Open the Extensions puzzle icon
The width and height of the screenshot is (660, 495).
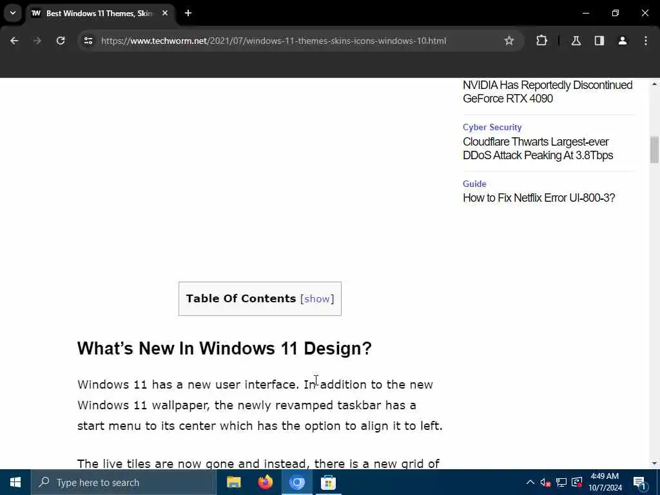pyautogui.click(x=541, y=41)
